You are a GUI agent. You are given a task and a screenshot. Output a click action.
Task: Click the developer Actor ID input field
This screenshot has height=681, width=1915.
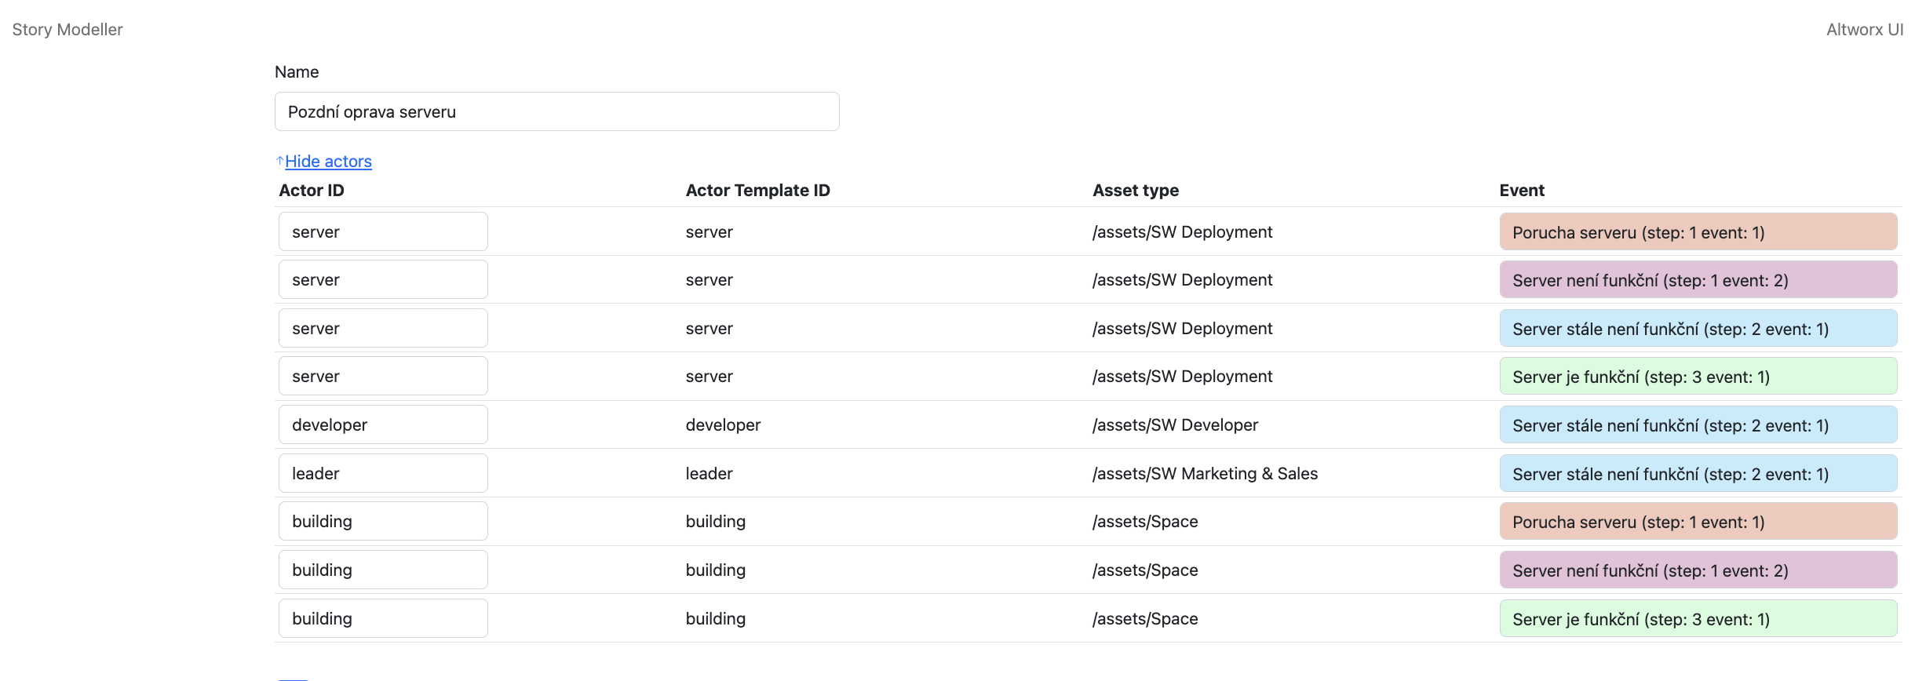click(383, 425)
